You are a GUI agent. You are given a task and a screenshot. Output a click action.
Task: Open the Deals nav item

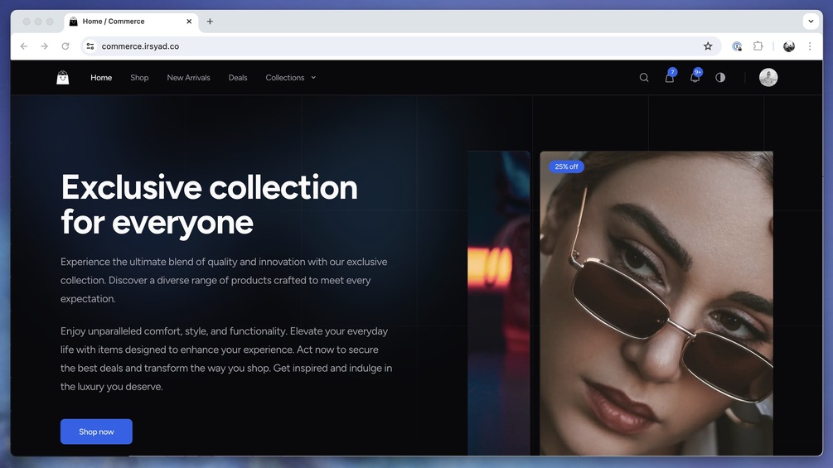(x=238, y=78)
